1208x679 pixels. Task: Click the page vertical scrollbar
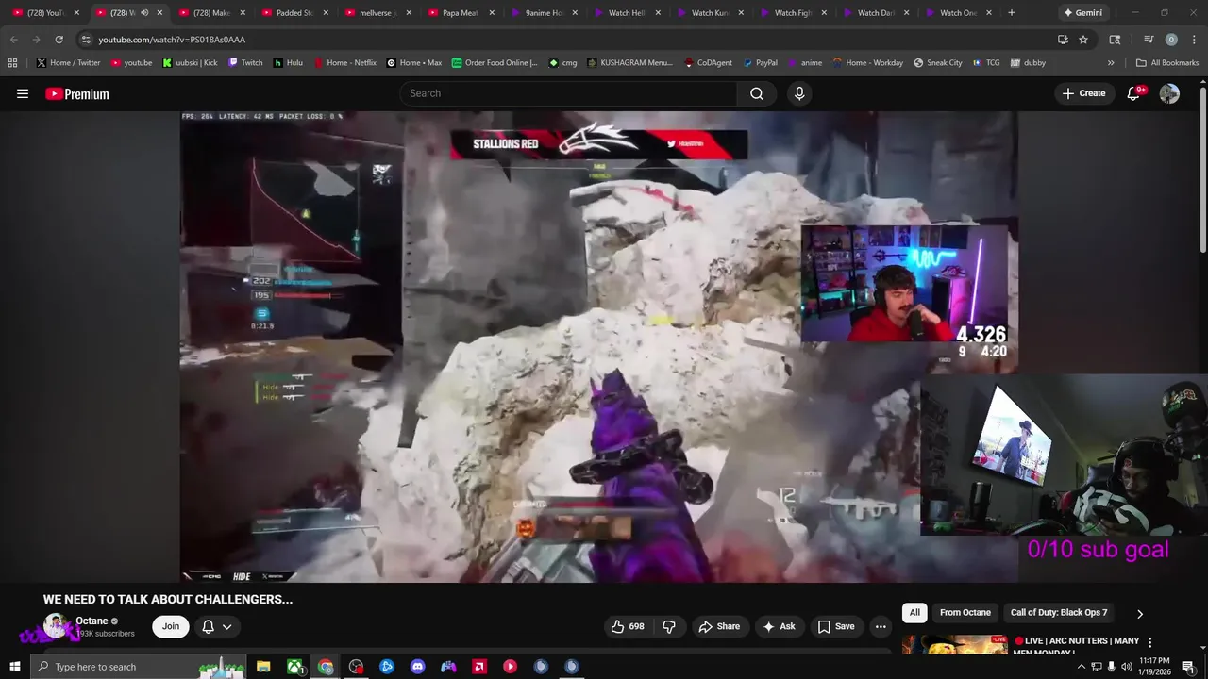pyautogui.click(x=1203, y=170)
